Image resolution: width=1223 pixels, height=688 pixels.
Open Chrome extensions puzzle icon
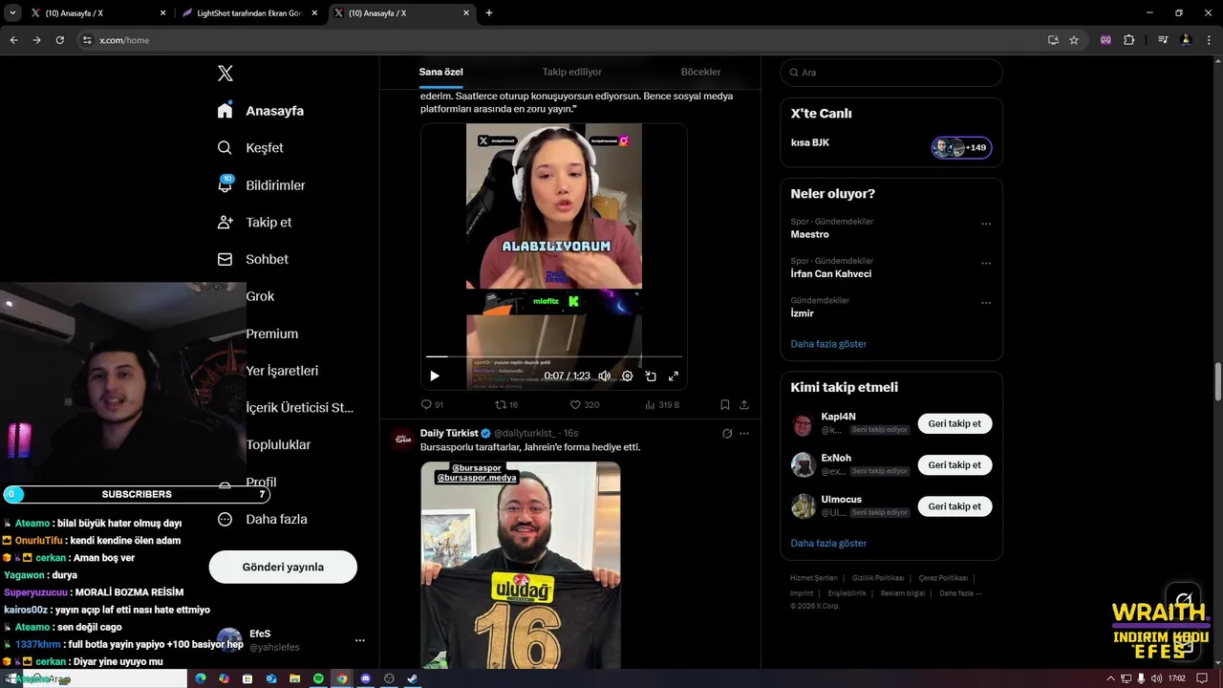1129,40
